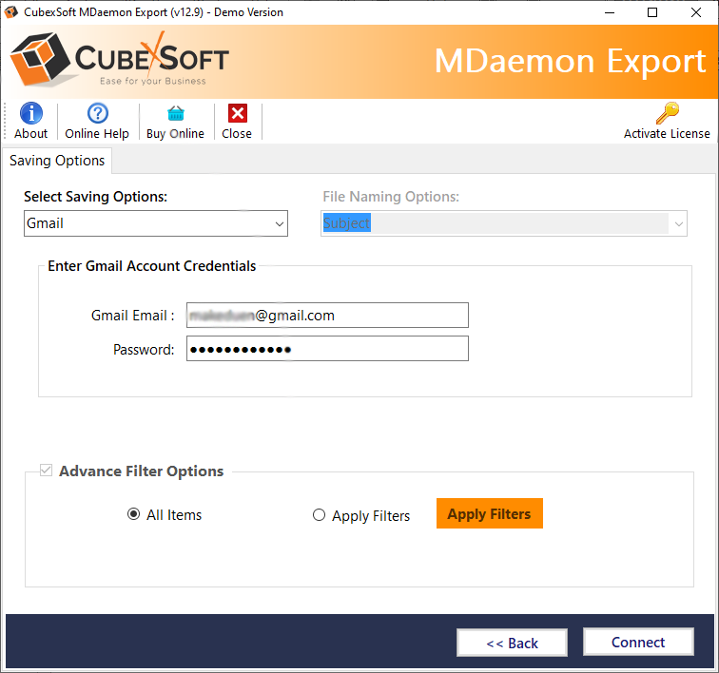
Task: Minimize the application window
Action: [x=609, y=12]
